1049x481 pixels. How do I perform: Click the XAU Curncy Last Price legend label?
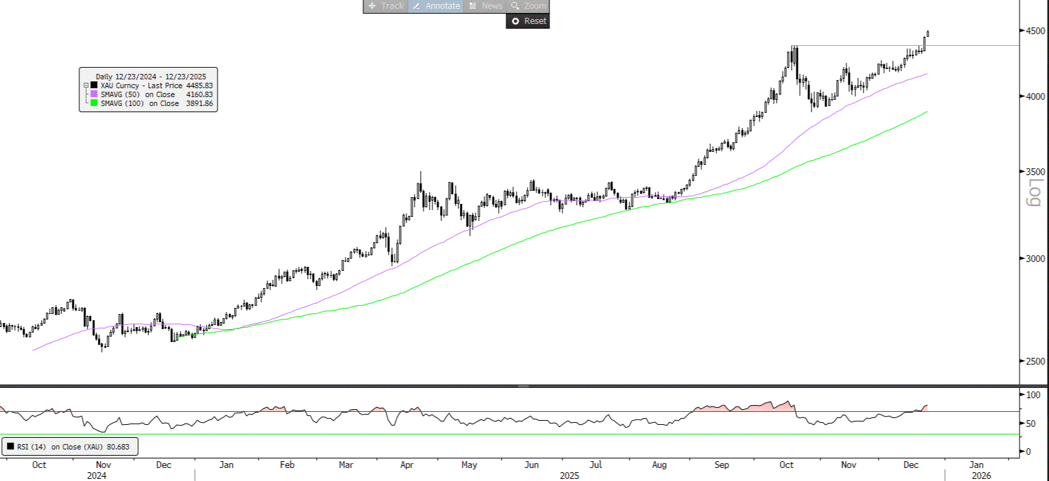pyautogui.click(x=141, y=86)
